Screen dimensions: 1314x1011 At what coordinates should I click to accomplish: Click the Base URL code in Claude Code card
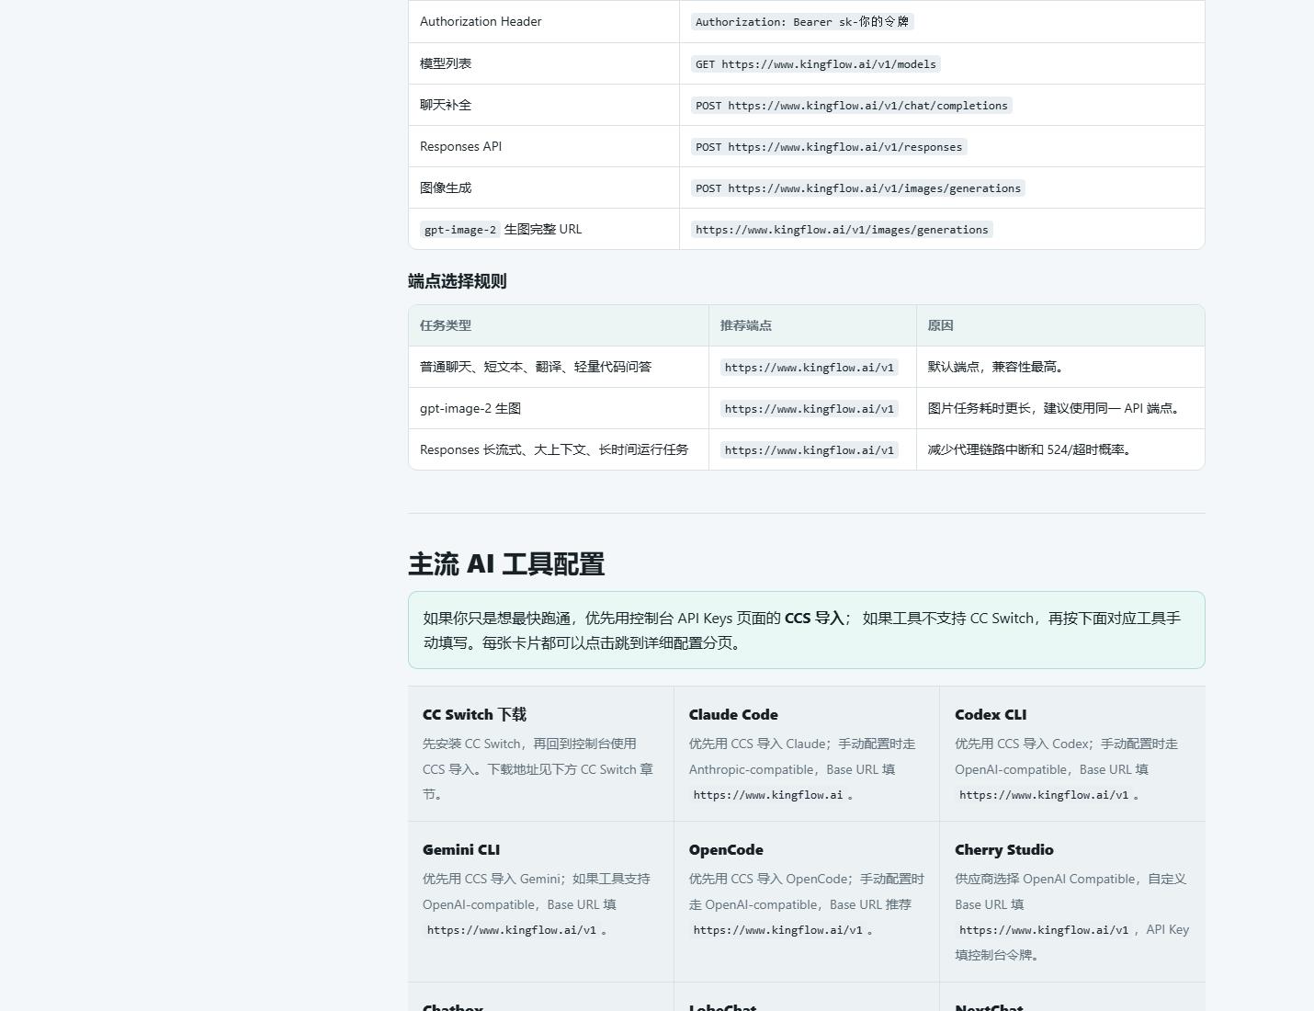click(768, 795)
